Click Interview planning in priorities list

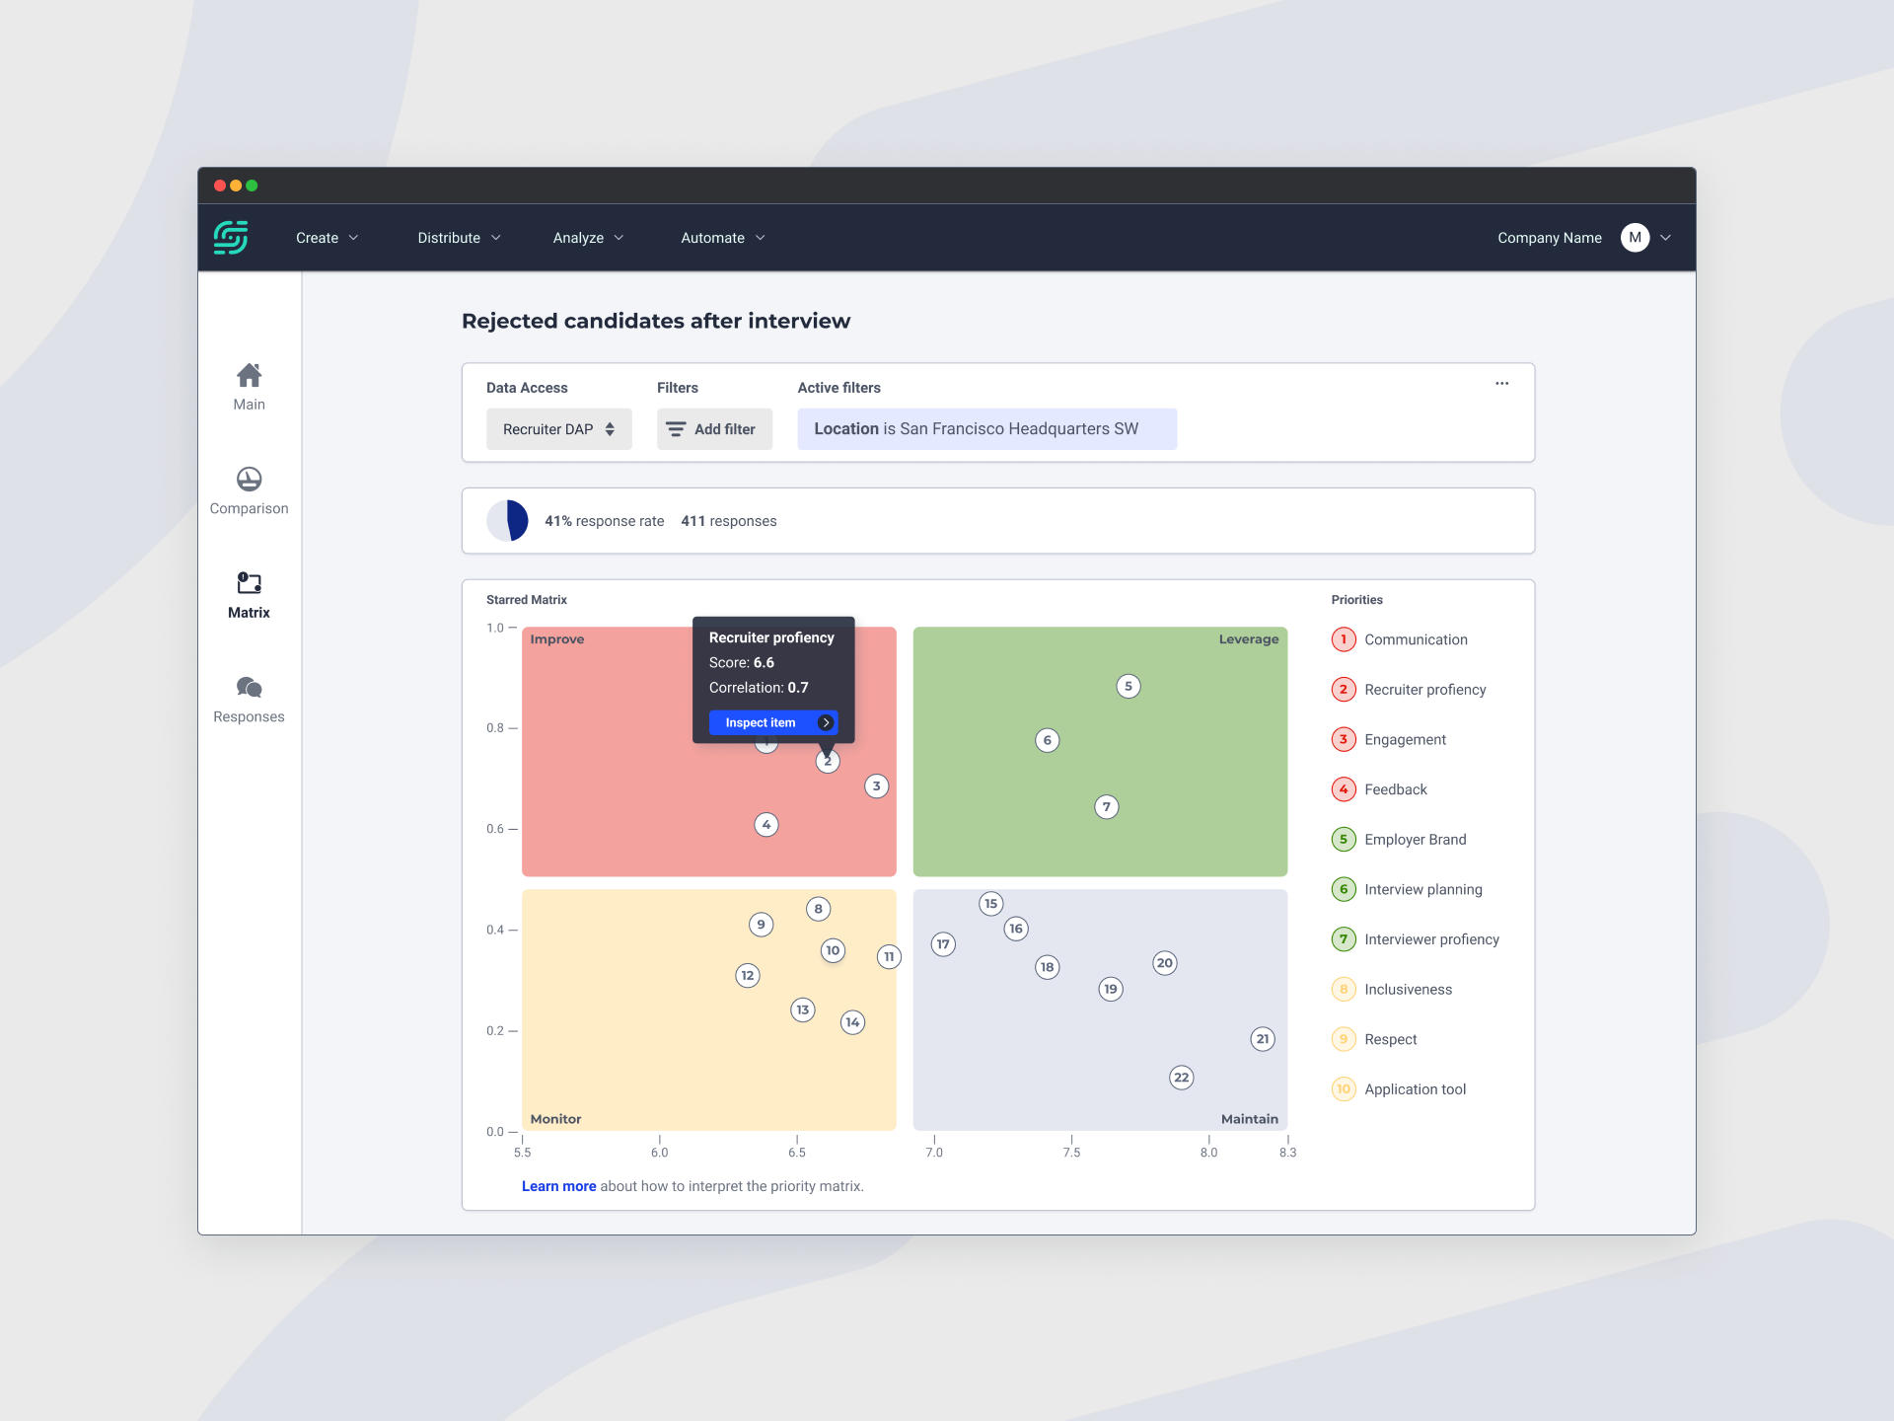1407,889
